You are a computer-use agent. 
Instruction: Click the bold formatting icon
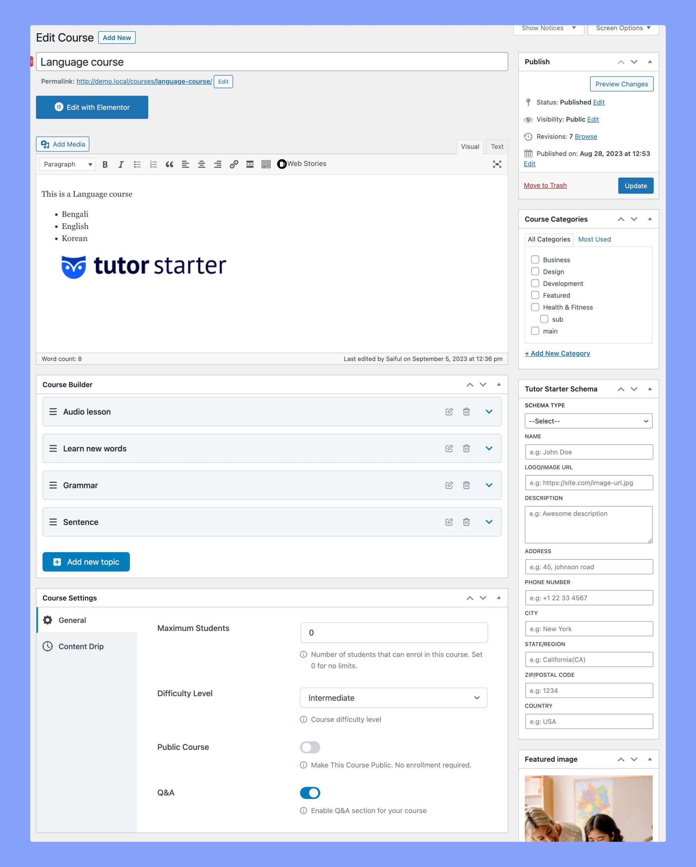pos(104,164)
